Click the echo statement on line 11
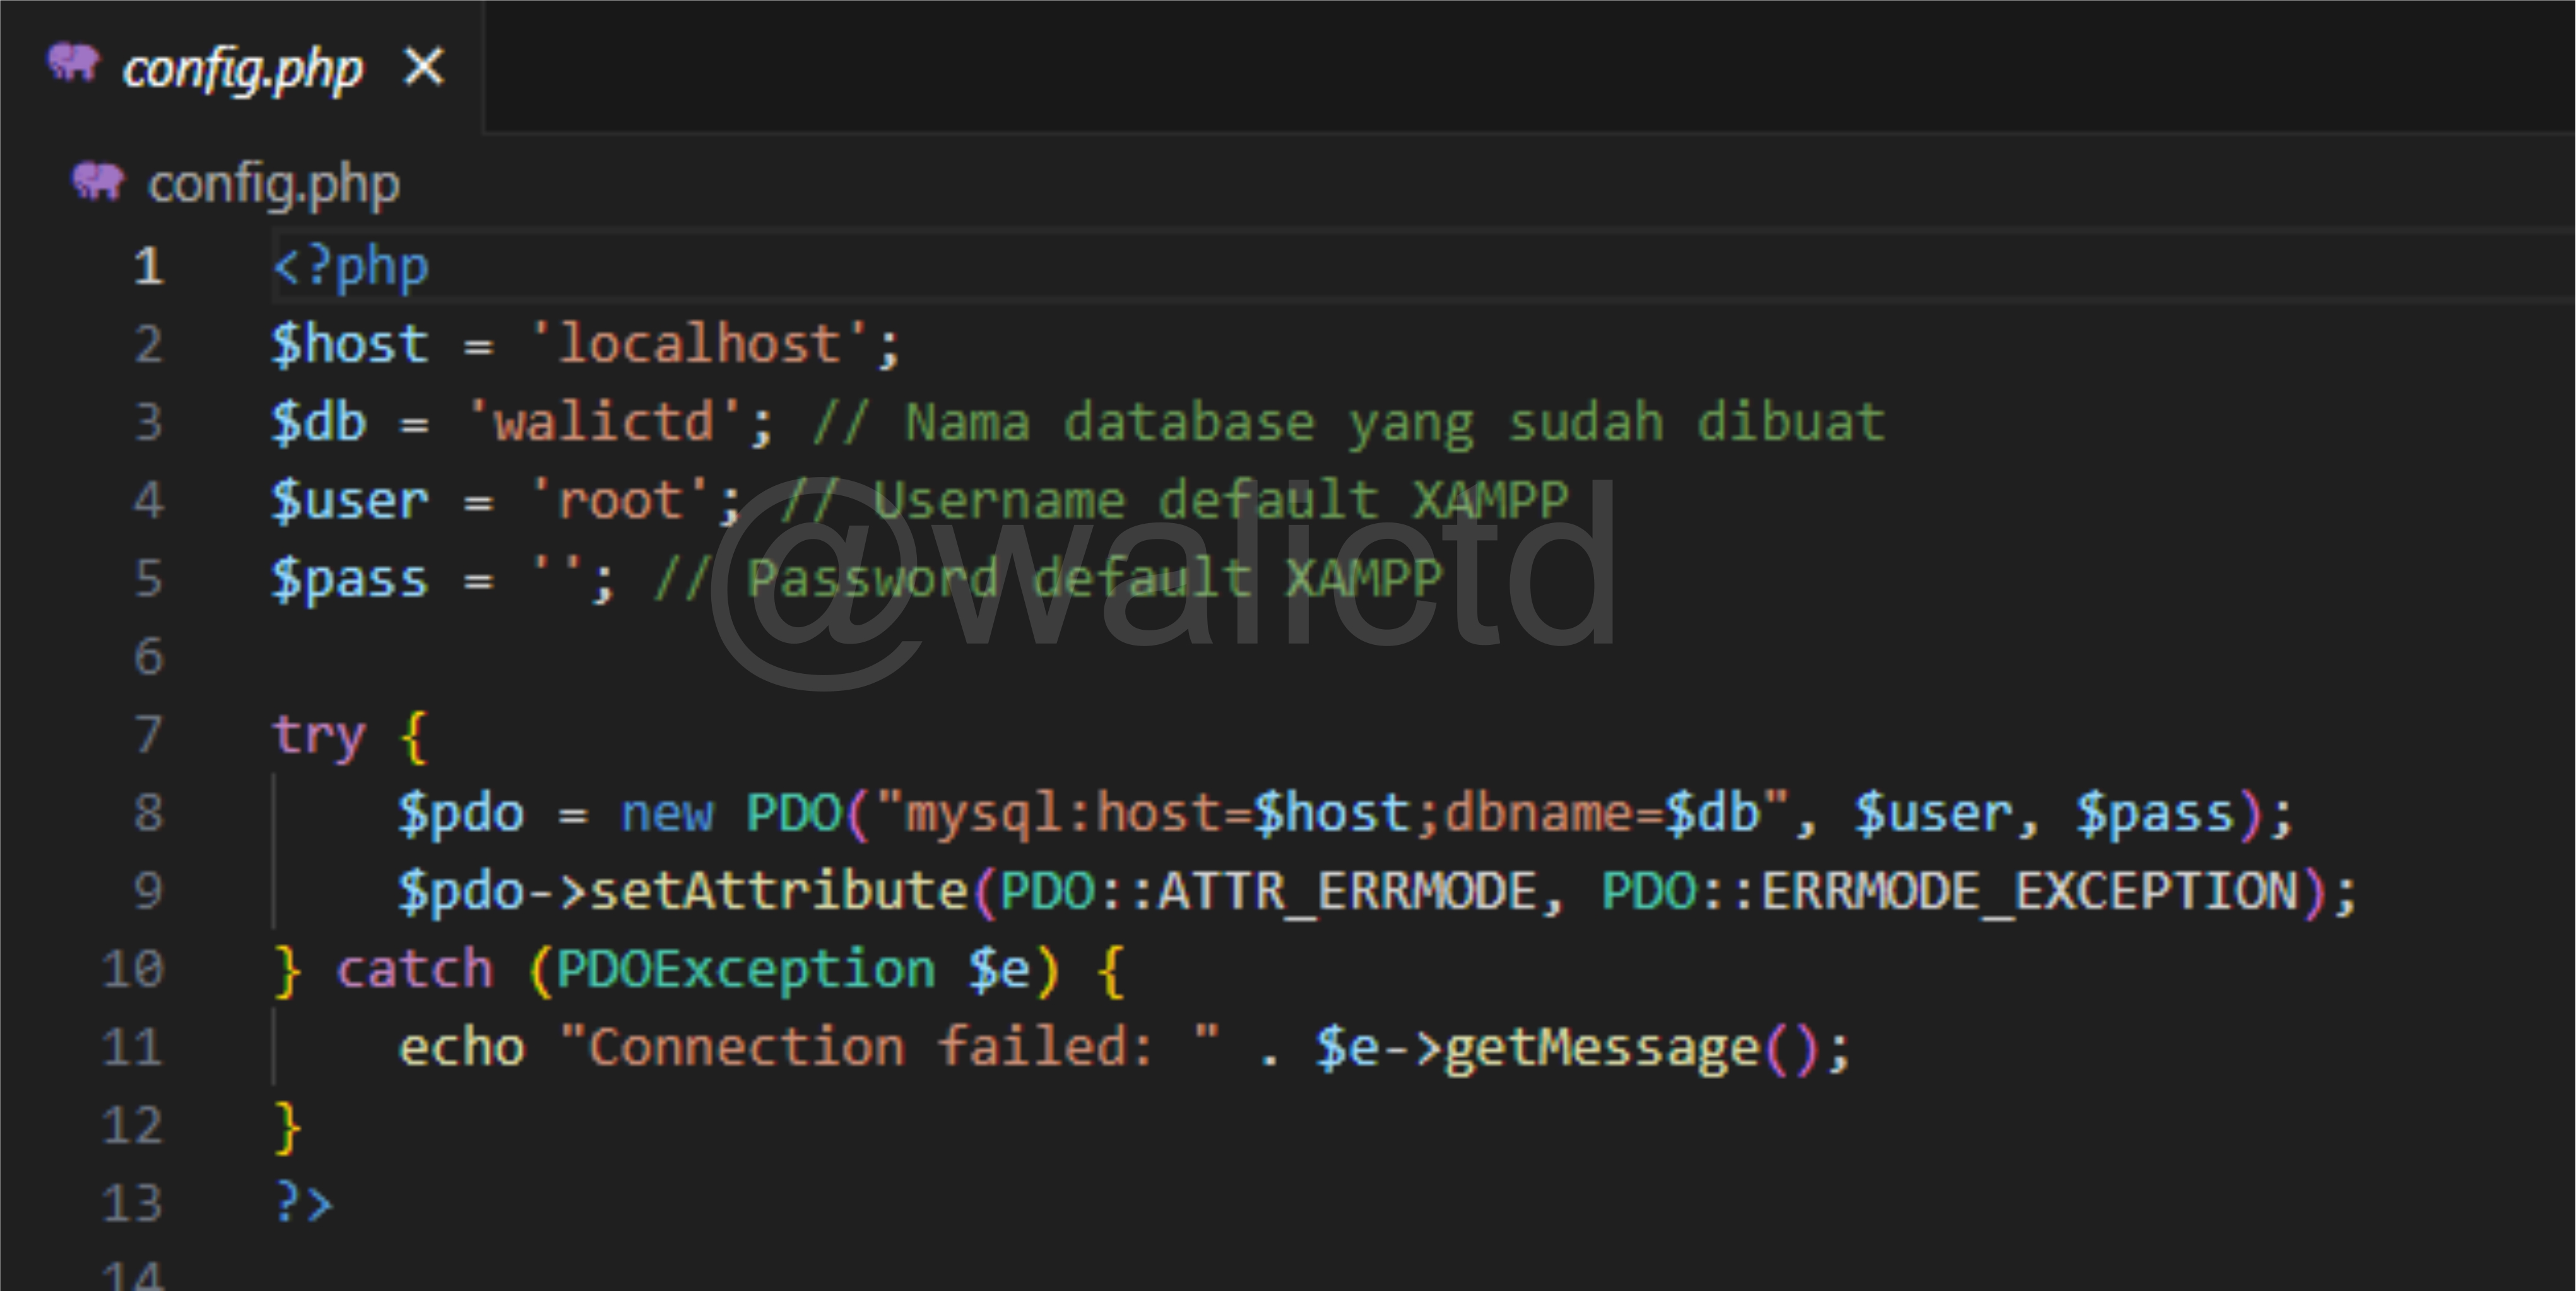Image resolution: width=2576 pixels, height=1291 pixels. pyautogui.click(x=461, y=1048)
